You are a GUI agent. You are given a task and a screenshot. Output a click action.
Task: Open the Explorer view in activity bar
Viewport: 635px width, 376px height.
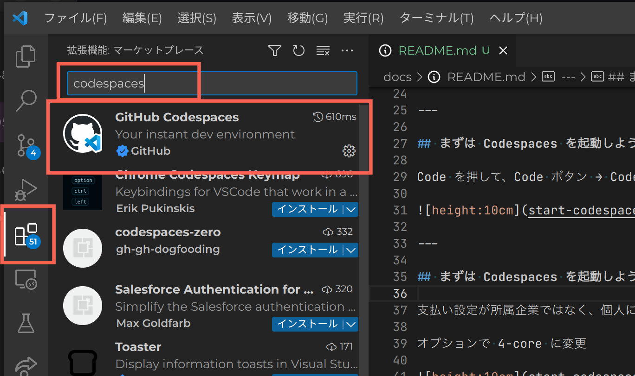(26, 56)
